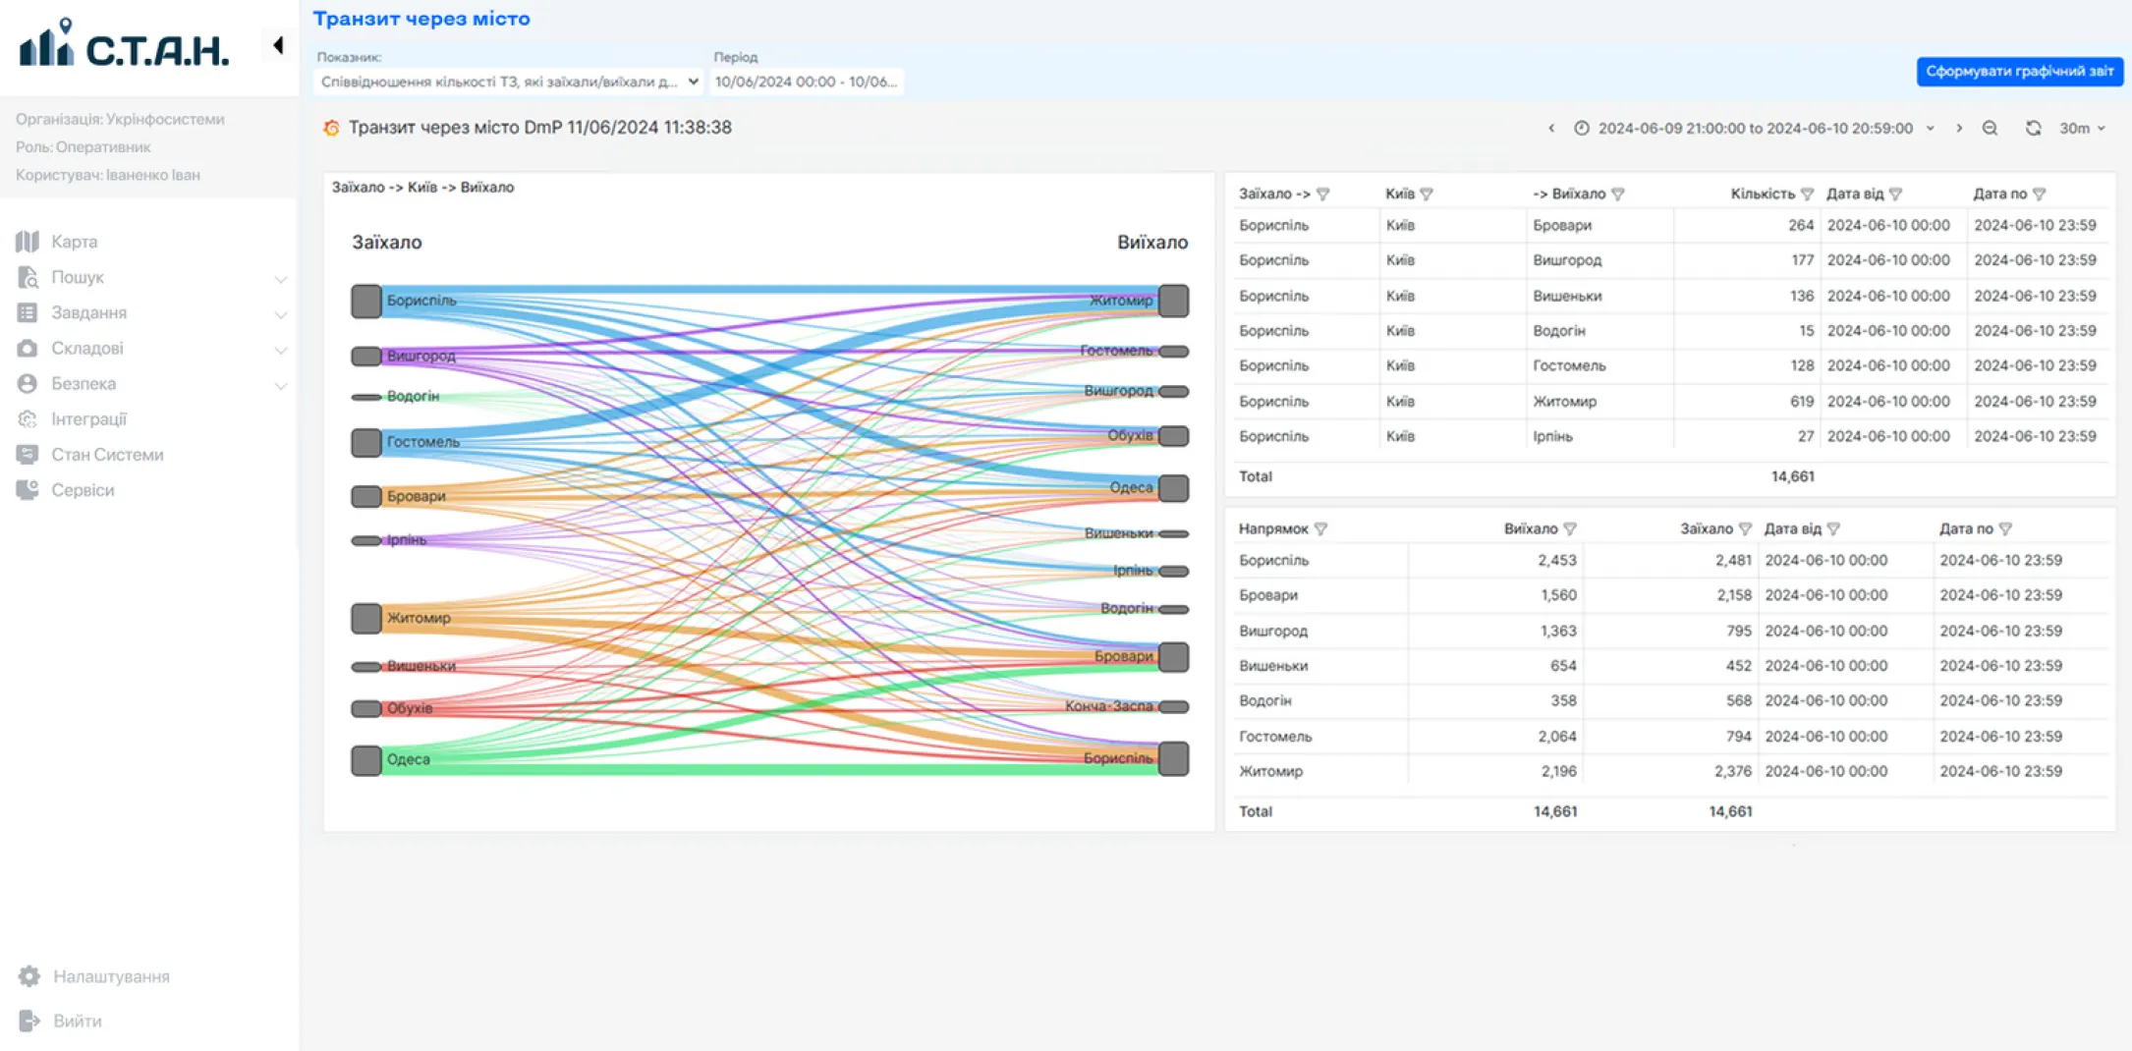
Task: Open the 30m refresh interval dropdown
Action: [x=2082, y=129]
